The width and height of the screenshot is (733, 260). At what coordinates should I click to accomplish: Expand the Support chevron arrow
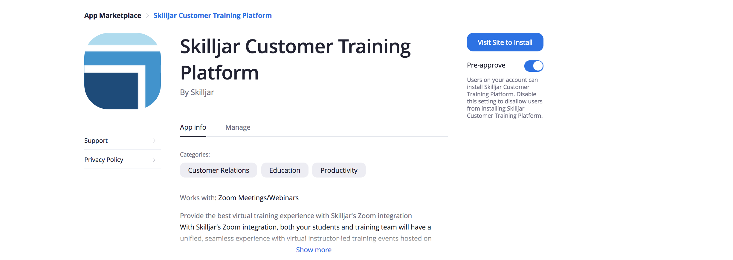click(154, 140)
